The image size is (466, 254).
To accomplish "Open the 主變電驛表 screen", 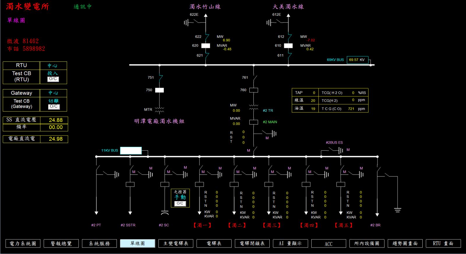I will click(176, 244).
